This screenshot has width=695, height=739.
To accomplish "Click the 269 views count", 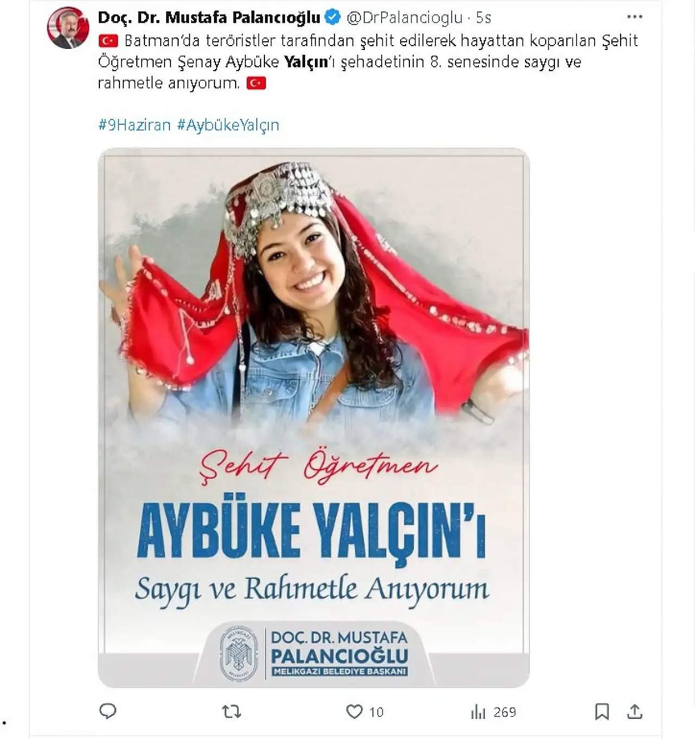I will point(504,712).
